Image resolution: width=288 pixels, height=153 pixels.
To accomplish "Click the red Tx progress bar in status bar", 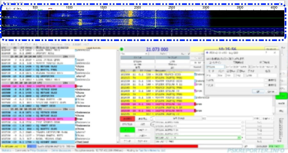I will (x=137, y=146).
